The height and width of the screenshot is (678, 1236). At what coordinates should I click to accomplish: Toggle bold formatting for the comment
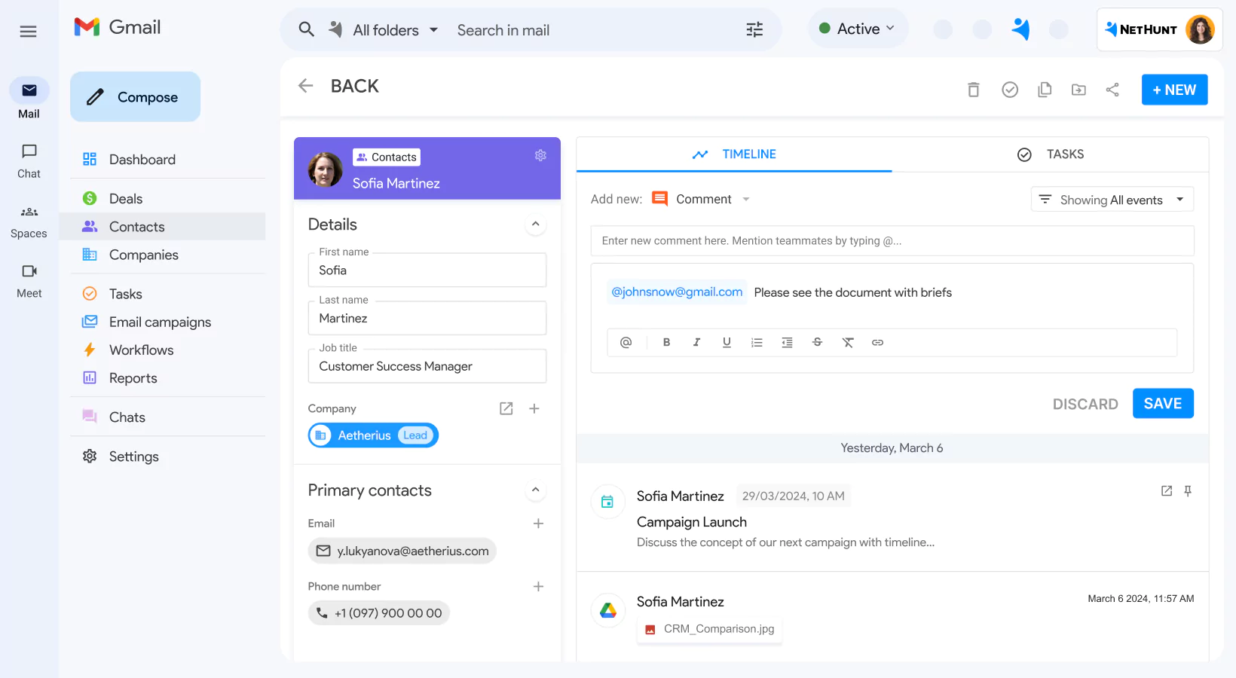click(666, 342)
